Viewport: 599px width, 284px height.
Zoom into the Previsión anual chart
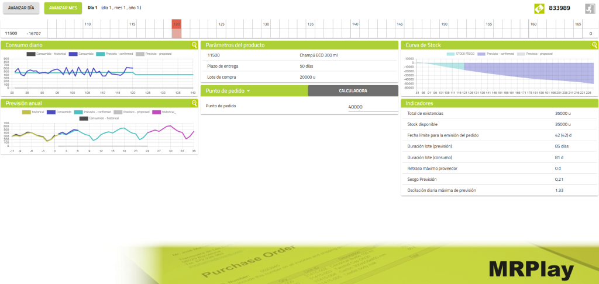(x=194, y=103)
